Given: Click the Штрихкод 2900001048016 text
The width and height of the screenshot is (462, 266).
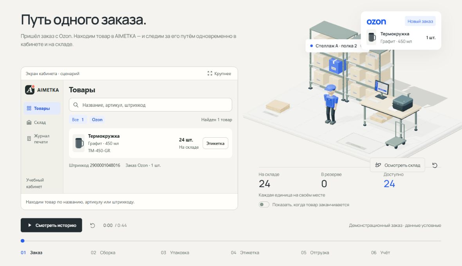Looking at the screenshot, I should pos(95,165).
